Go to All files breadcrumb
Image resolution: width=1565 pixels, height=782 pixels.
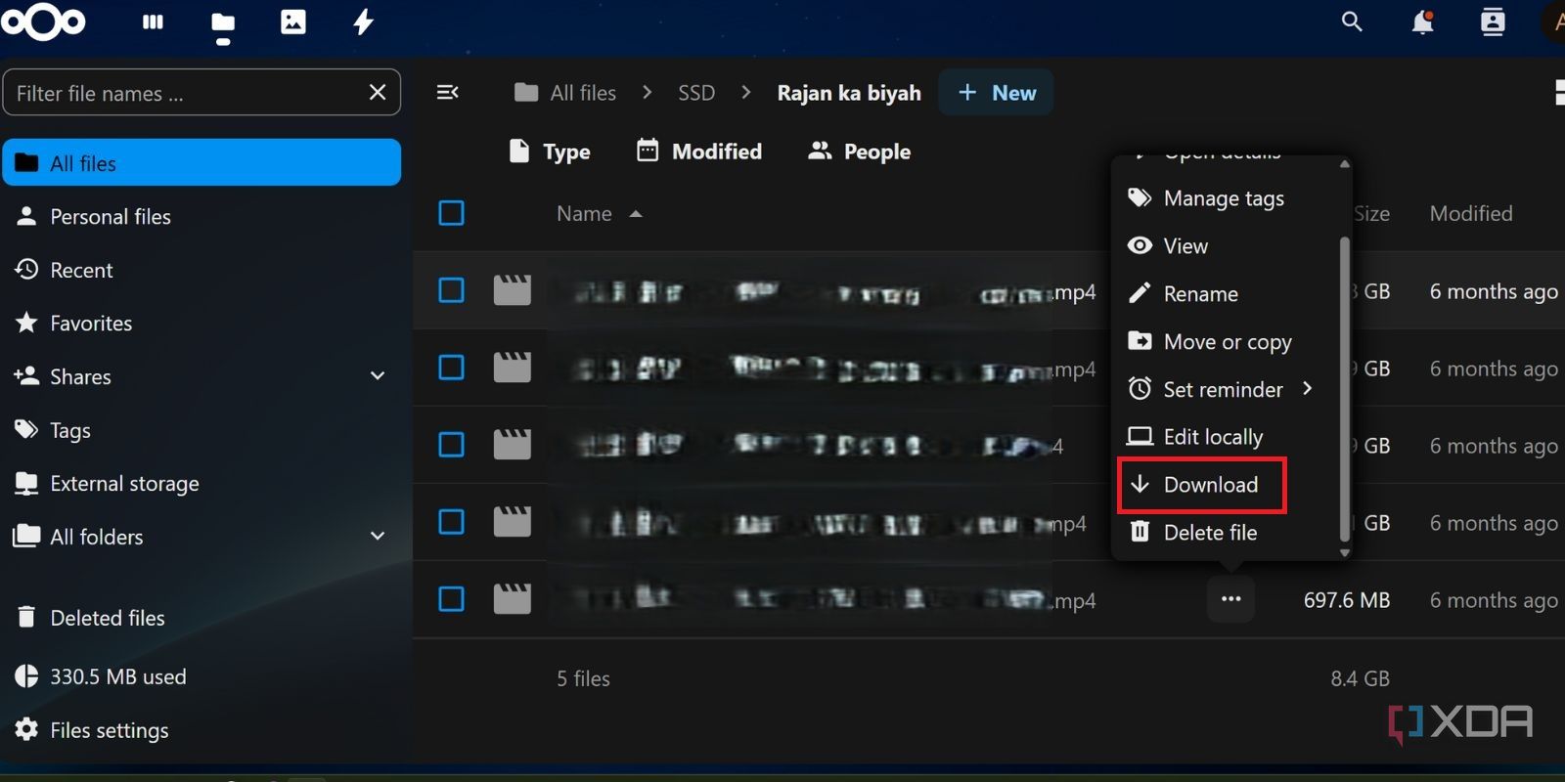[565, 93]
